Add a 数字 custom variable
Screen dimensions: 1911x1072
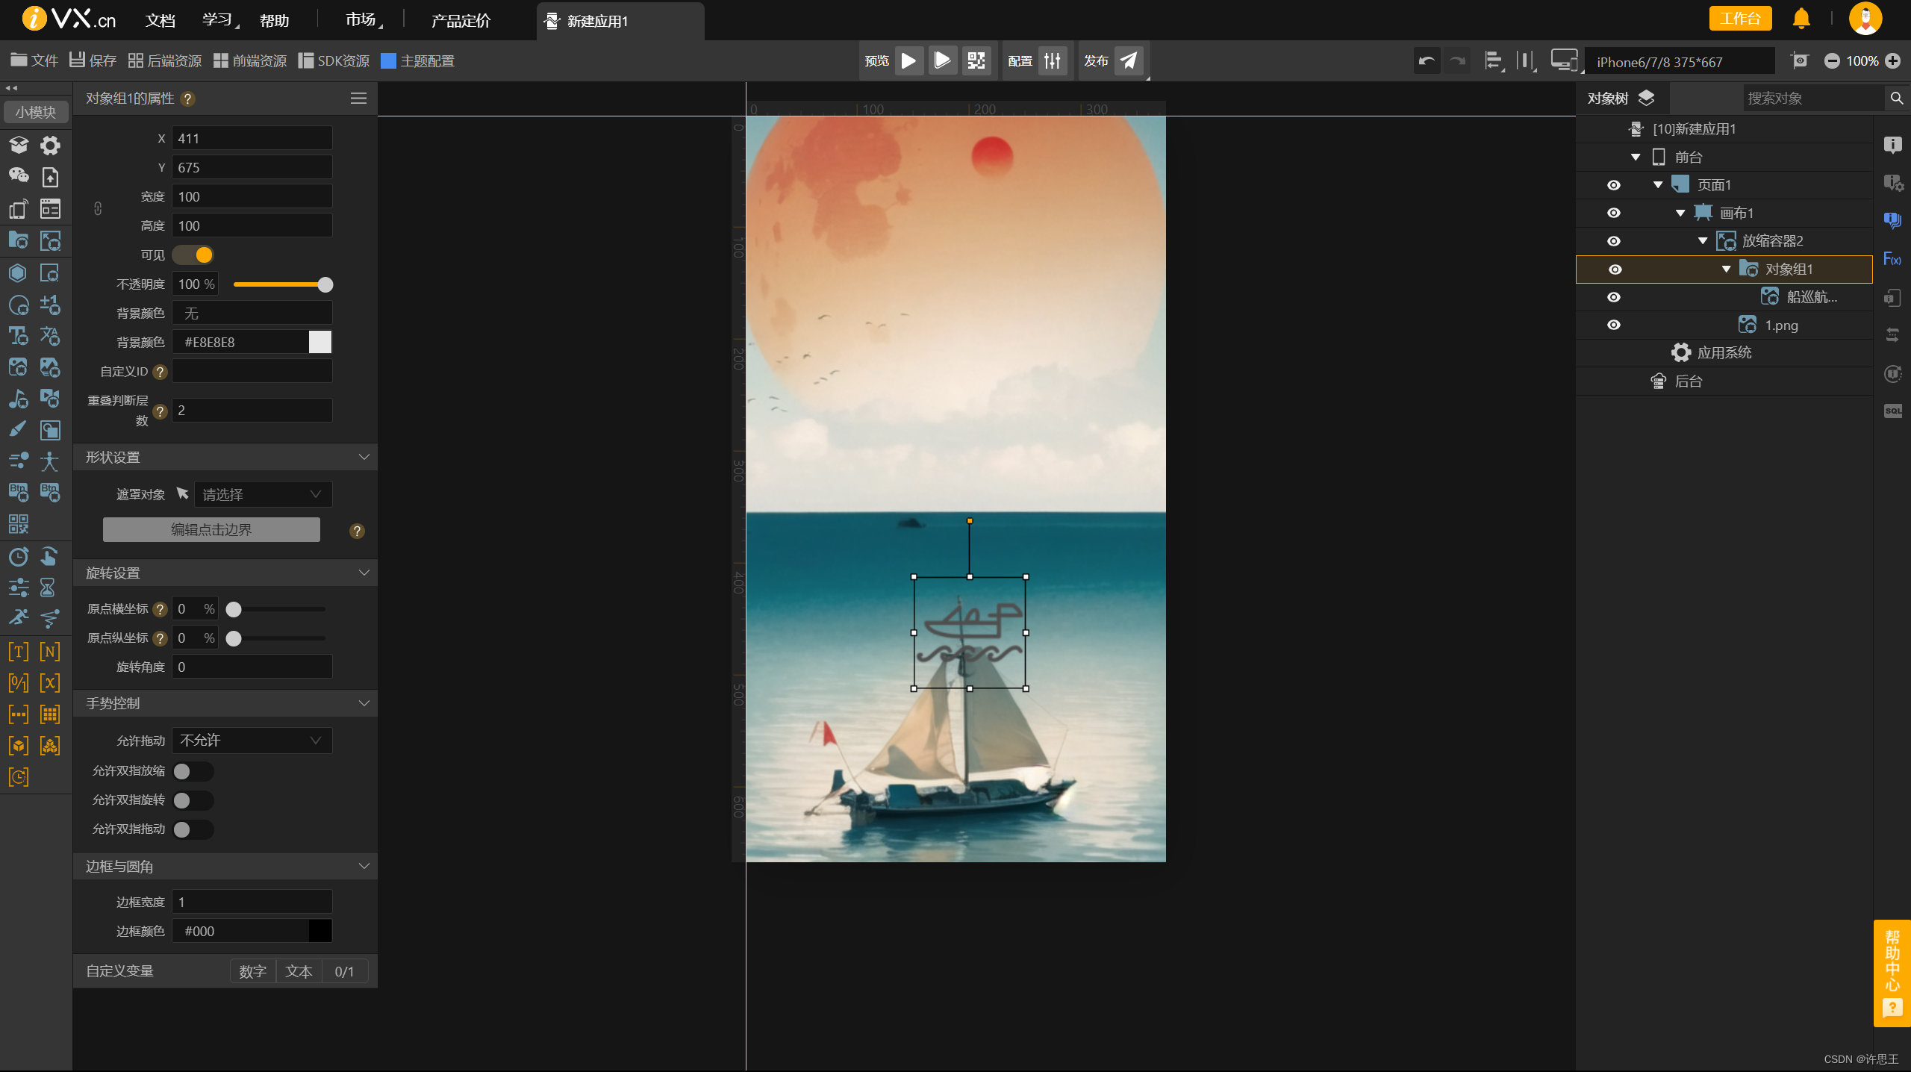(x=253, y=971)
